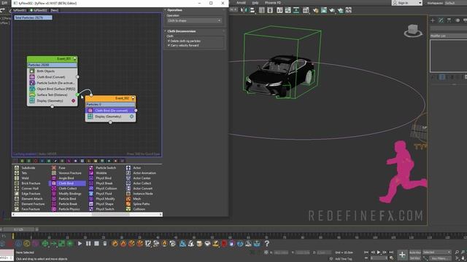
Task: Pick the Spline Paths operator
Action: 142,204
